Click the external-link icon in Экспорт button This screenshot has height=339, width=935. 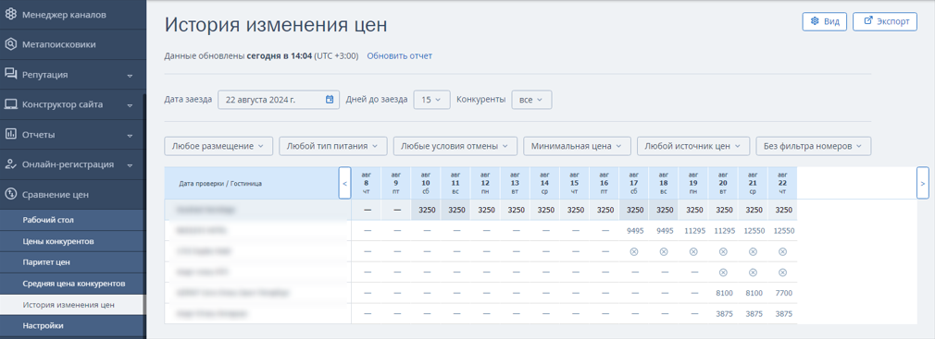click(868, 21)
